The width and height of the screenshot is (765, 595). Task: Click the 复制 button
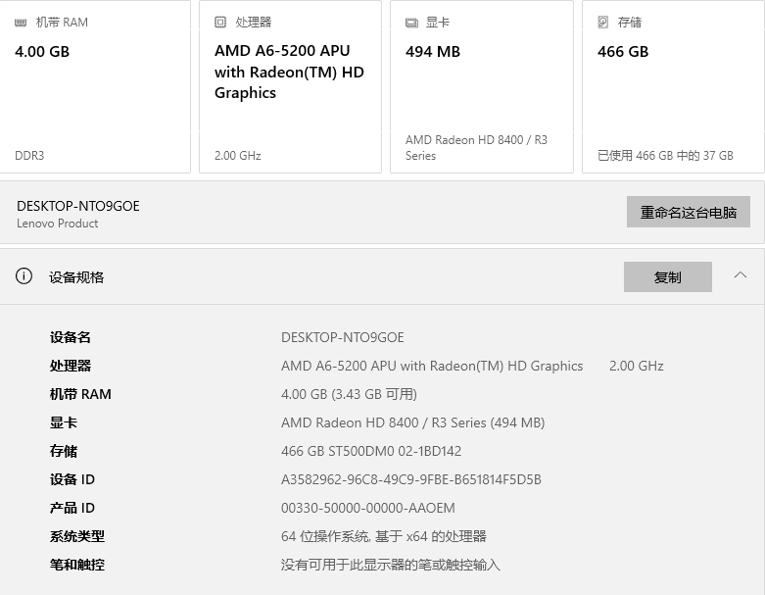coord(667,276)
